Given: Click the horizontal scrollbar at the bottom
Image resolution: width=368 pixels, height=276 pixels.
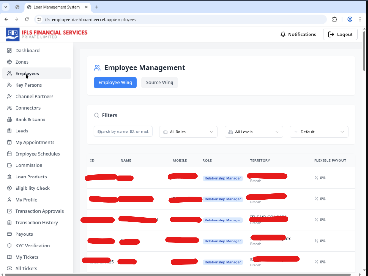Looking at the screenshot, I should [177, 274].
